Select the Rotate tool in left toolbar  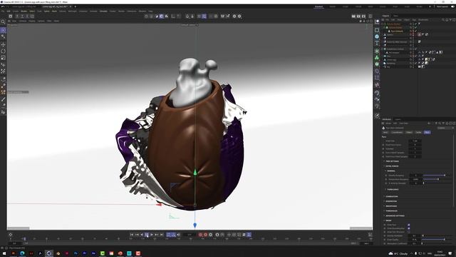point(3,51)
